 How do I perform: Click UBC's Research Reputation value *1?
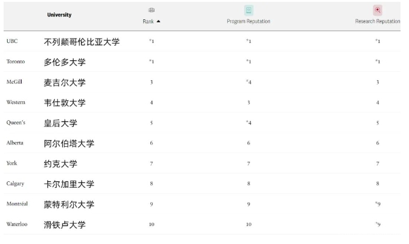(x=378, y=41)
